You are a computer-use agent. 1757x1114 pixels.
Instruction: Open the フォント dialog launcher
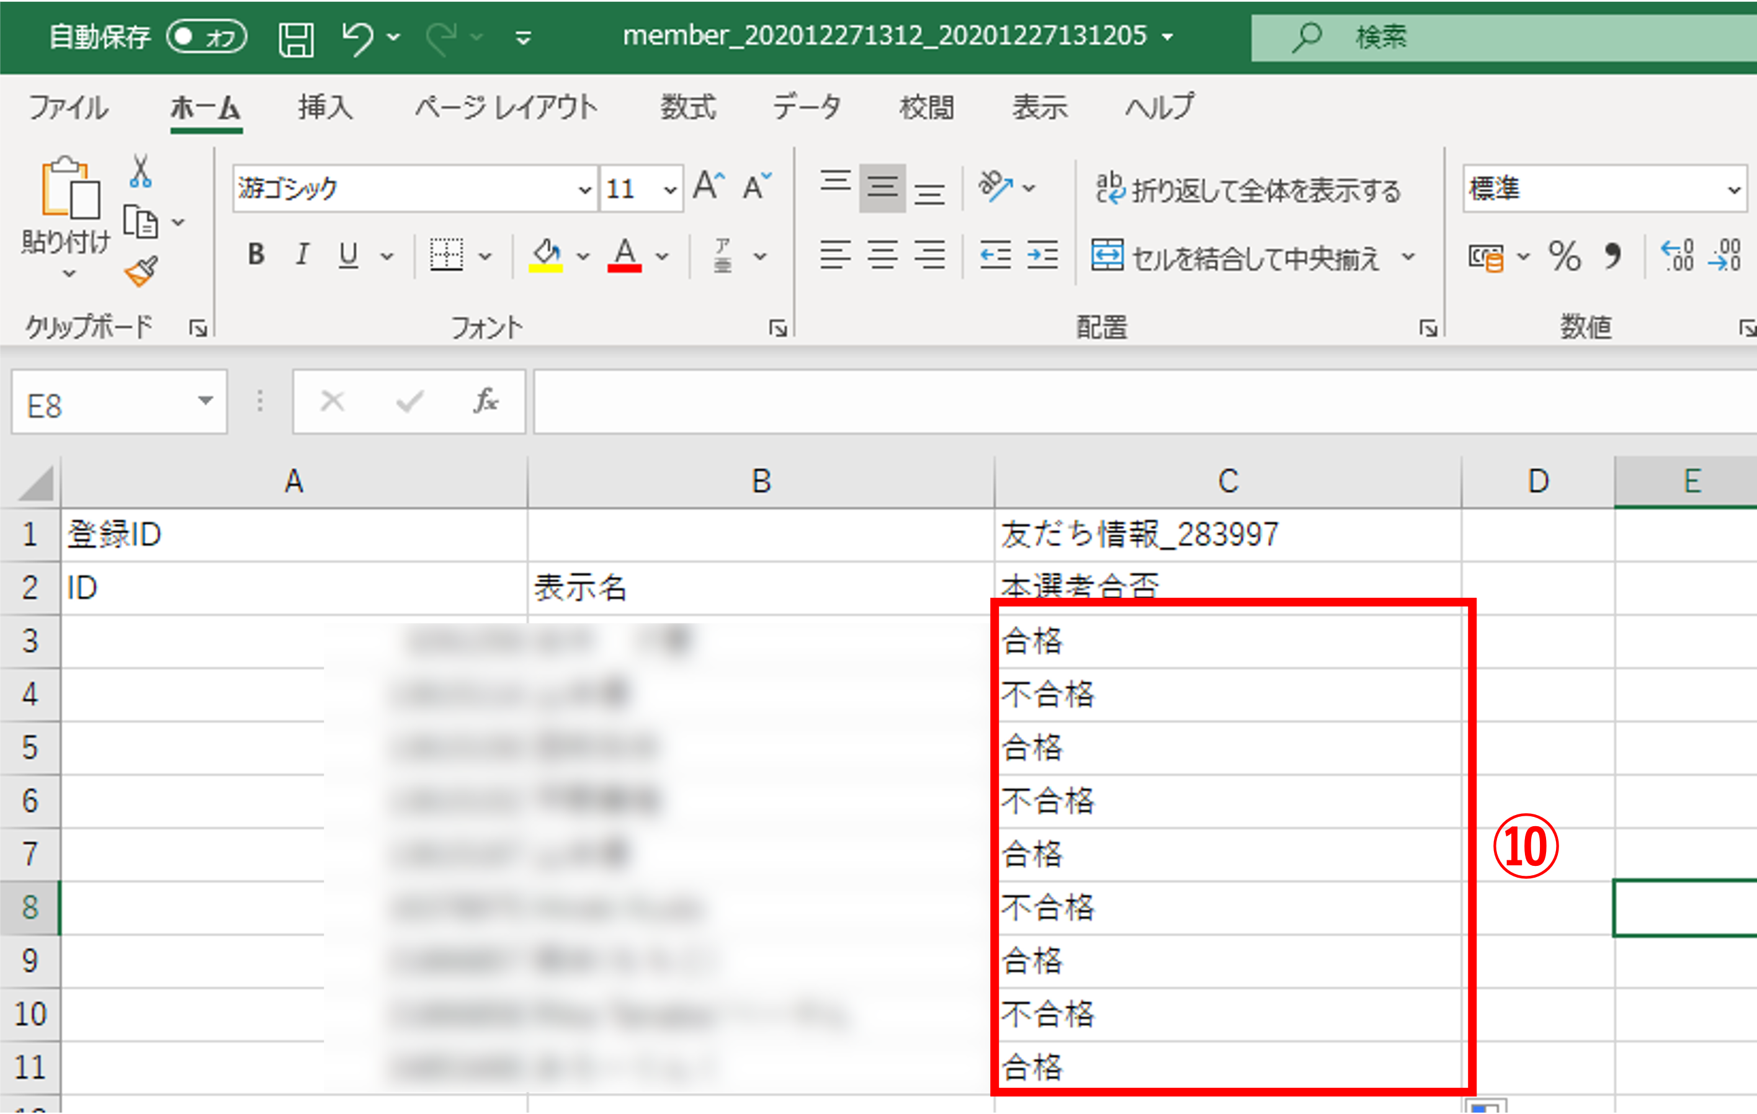coord(778,328)
